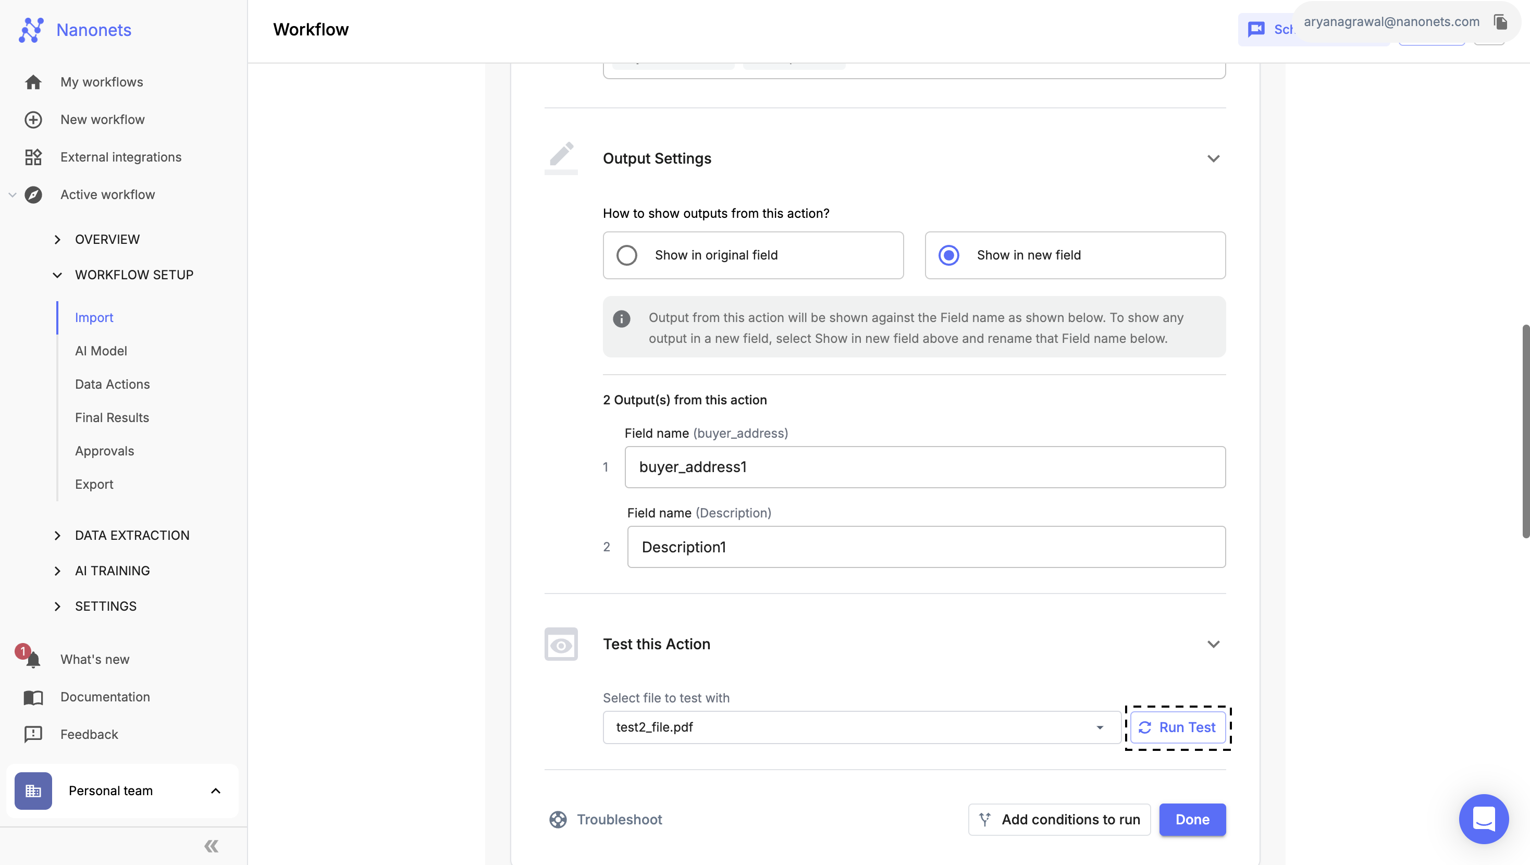Click the Nanonets logo icon
The height and width of the screenshot is (865, 1530).
pos(31,30)
